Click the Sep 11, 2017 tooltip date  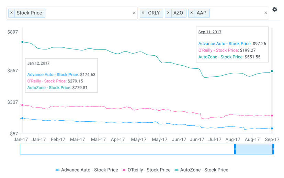[210, 32]
